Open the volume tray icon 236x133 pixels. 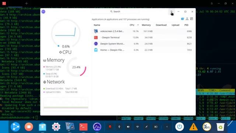pos(128,127)
